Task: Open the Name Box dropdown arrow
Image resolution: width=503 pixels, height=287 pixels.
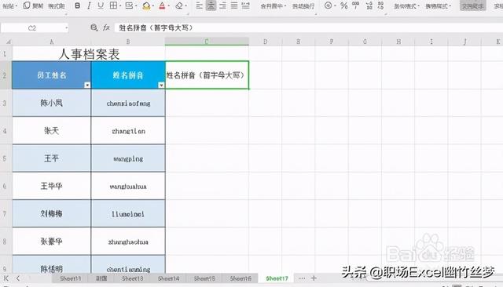Action: 66,28
